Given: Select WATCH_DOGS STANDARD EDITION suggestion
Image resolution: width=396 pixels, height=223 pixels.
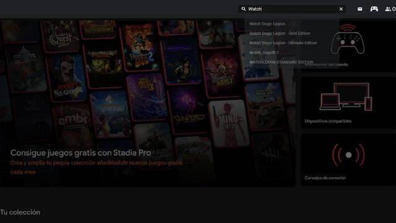Looking at the screenshot, I should click(281, 62).
